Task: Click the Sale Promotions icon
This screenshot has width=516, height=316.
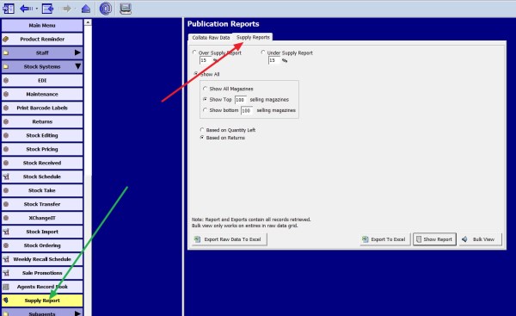Action: point(6,273)
